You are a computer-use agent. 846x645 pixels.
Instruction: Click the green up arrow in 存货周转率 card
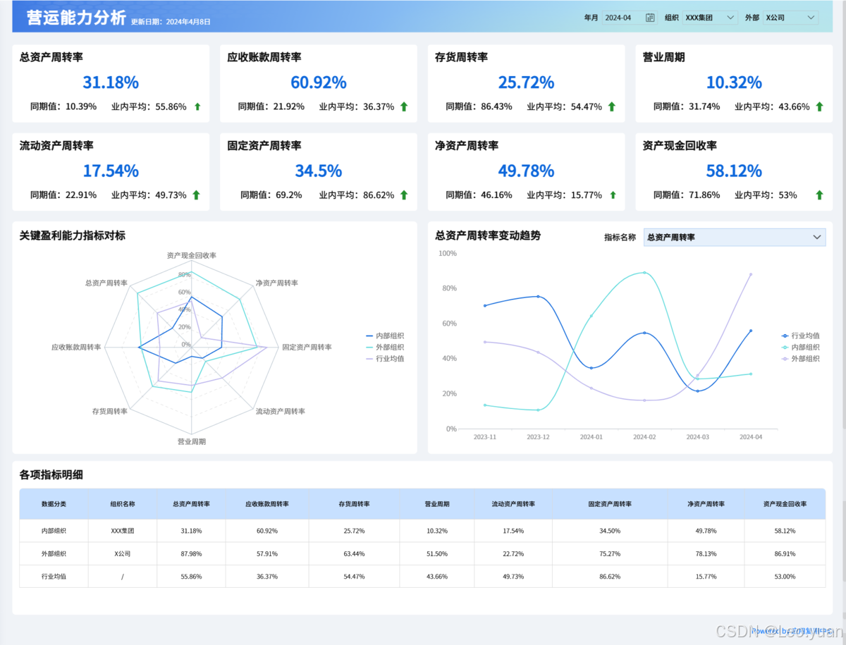coord(611,106)
